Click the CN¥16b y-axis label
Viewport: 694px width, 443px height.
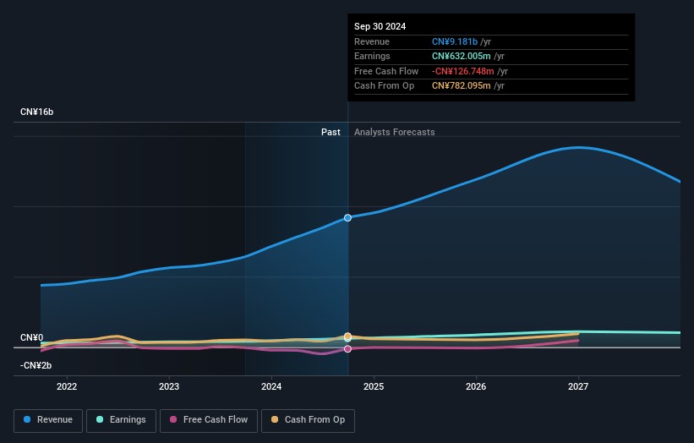point(36,112)
